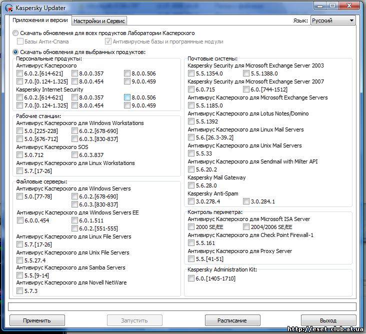Screen dimensions: 366x334
Task: Click the Запустить button
Action: click(134, 320)
